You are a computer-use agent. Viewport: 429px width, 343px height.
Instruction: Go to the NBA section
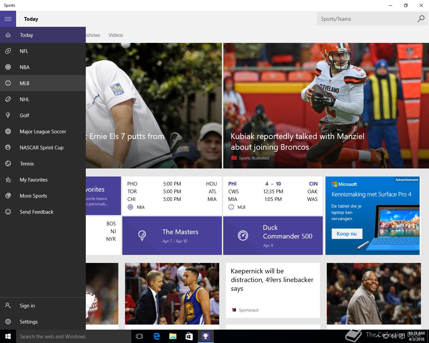point(43,67)
